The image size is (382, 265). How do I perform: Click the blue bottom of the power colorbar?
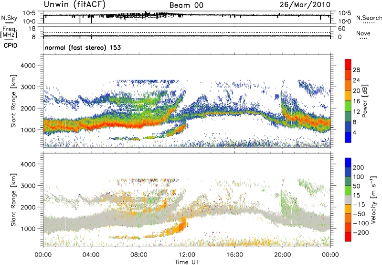pos(348,137)
